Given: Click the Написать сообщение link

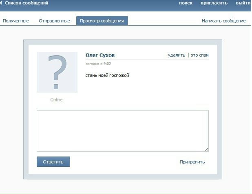Looking at the screenshot, I should (223, 21).
